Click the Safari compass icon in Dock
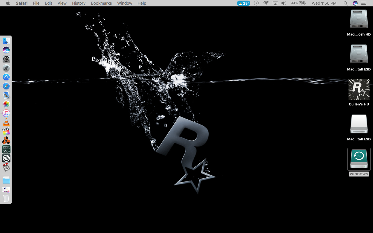This screenshot has height=233, width=373. click(x=6, y=86)
